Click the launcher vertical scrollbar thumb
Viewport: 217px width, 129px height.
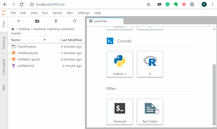[214, 95]
